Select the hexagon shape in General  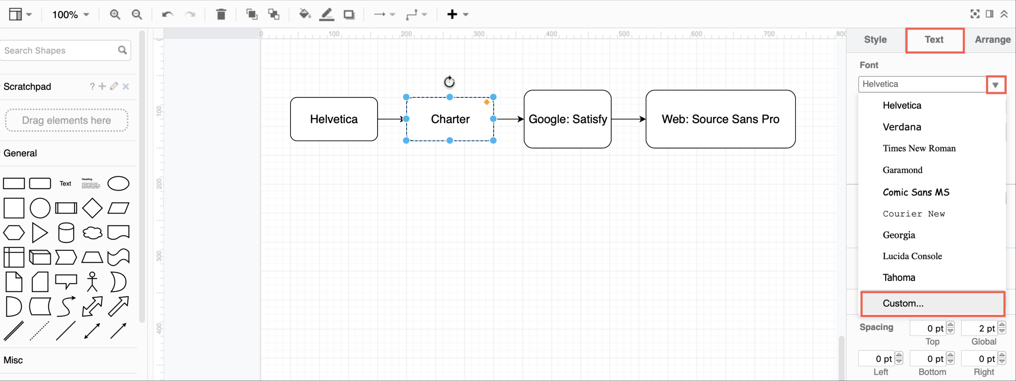point(14,233)
